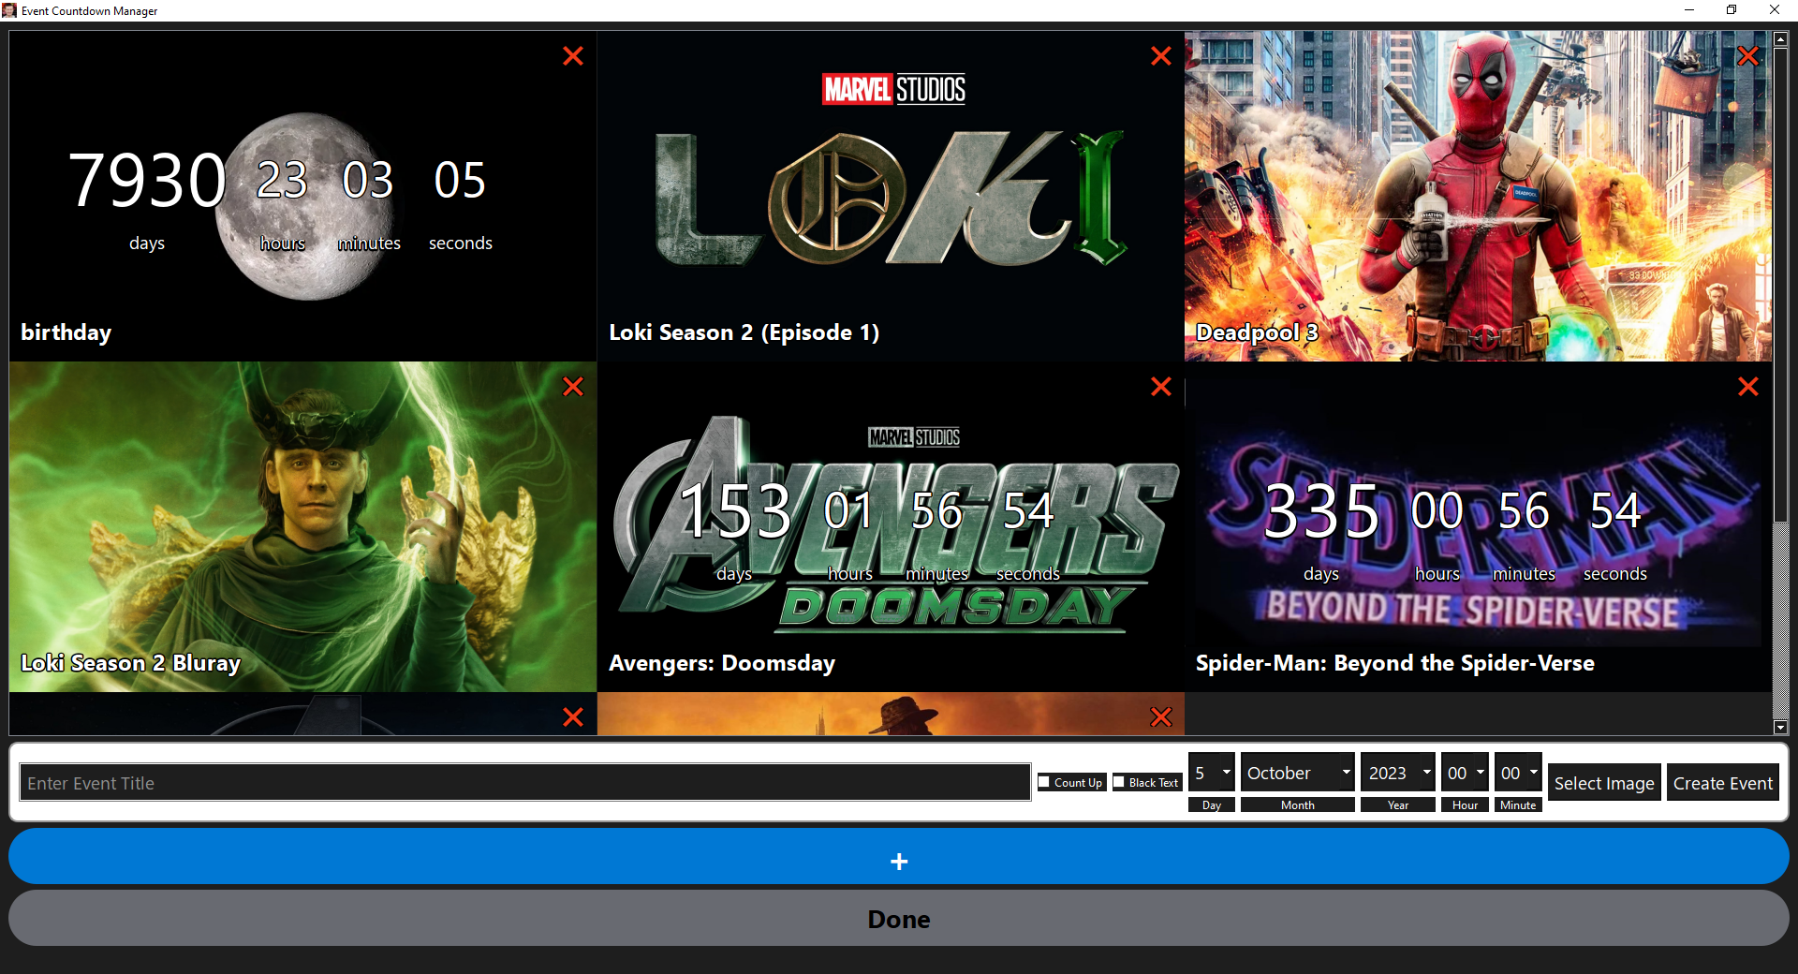This screenshot has width=1798, height=974.
Task: Click the event list scroll up arrow
Action: [1780, 39]
